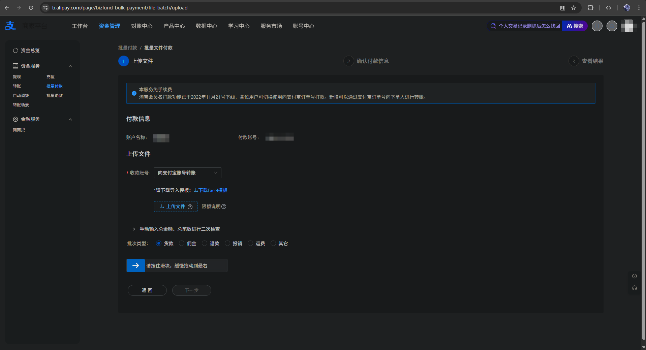Open the customer service headset icon
646x350 pixels.
tap(634, 288)
